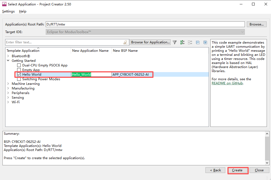Click Summary line 'Template Application(s): Hello World'

click(x=33, y=146)
